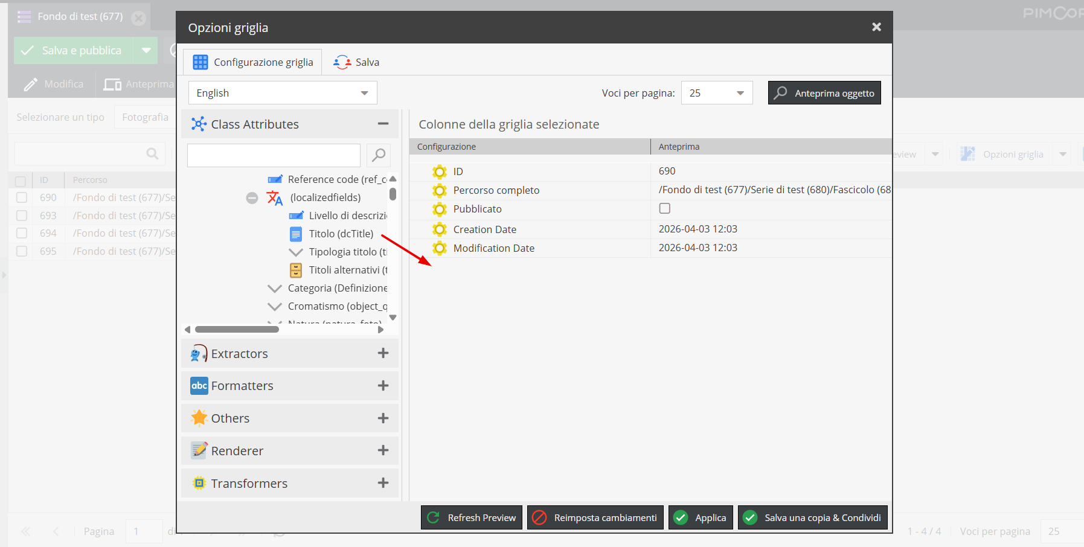
Task: Check the row 694 checkbox in grid
Action: pyautogui.click(x=22, y=233)
